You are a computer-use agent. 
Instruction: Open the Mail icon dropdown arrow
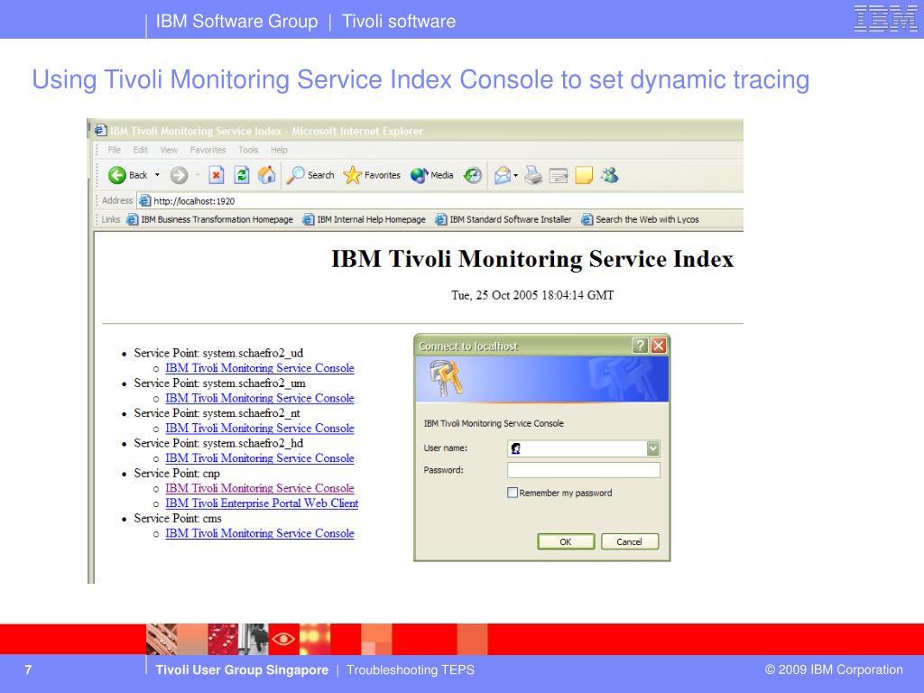[515, 175]
